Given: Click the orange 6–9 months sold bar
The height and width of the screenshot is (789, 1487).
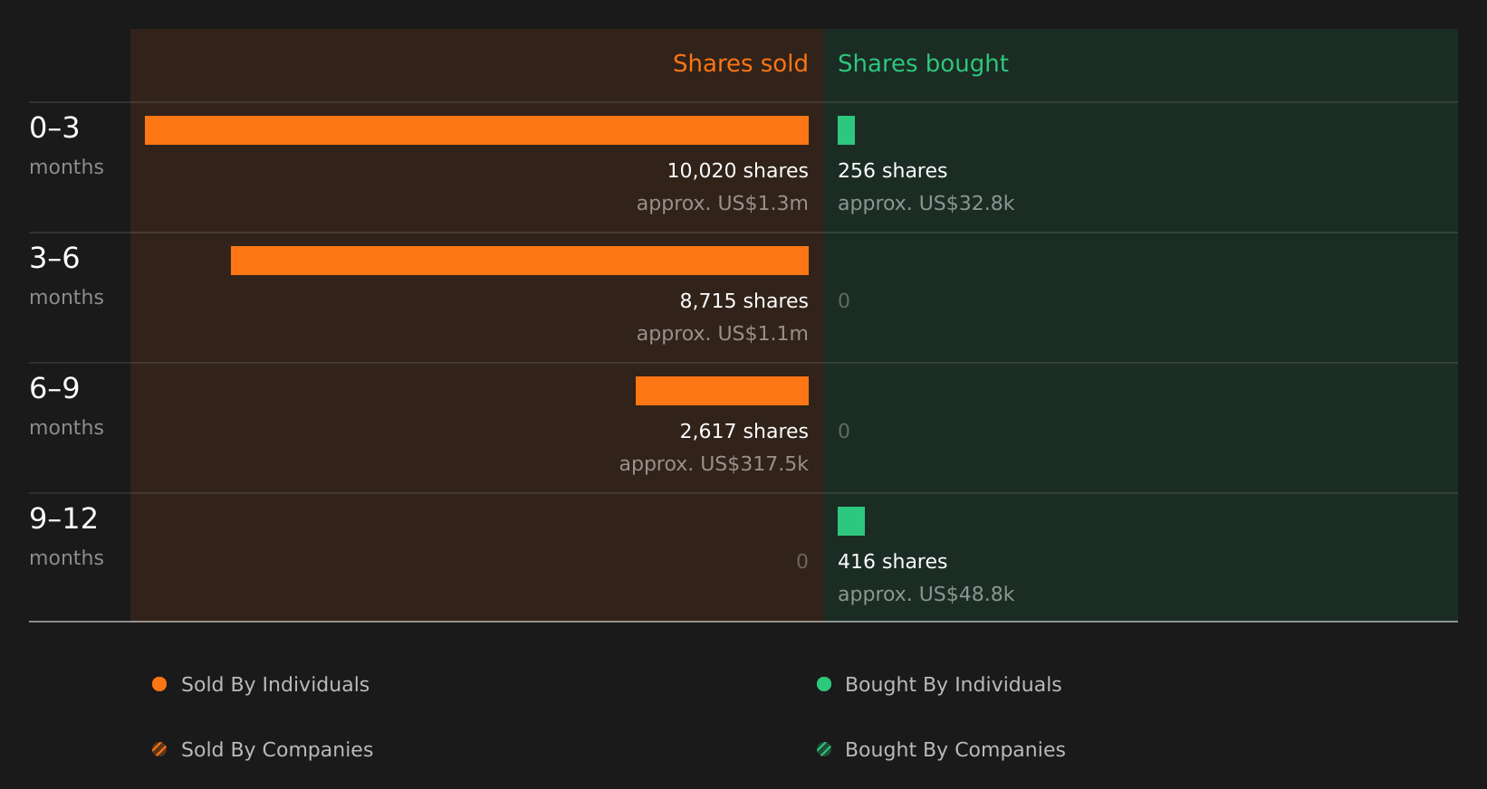Looking at the screenshot, I should [722, 391].
